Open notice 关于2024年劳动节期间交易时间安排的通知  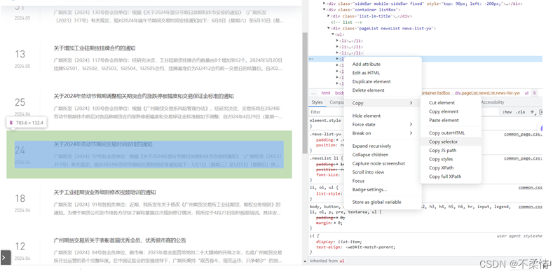(x=103, y=144)
